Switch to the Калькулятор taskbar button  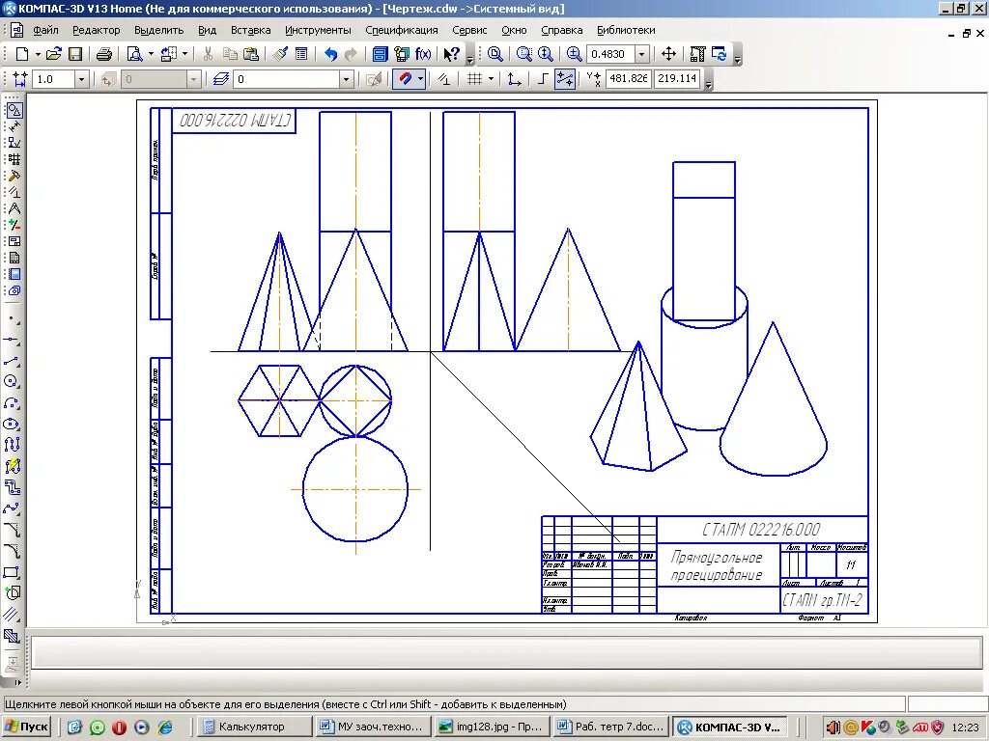(x=254, y=727)
